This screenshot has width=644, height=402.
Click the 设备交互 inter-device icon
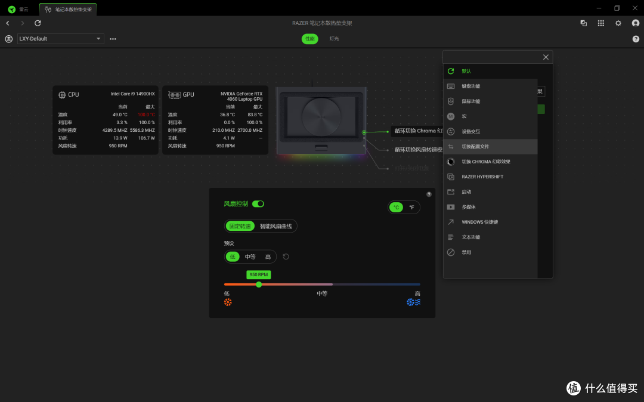click(451, 131)
